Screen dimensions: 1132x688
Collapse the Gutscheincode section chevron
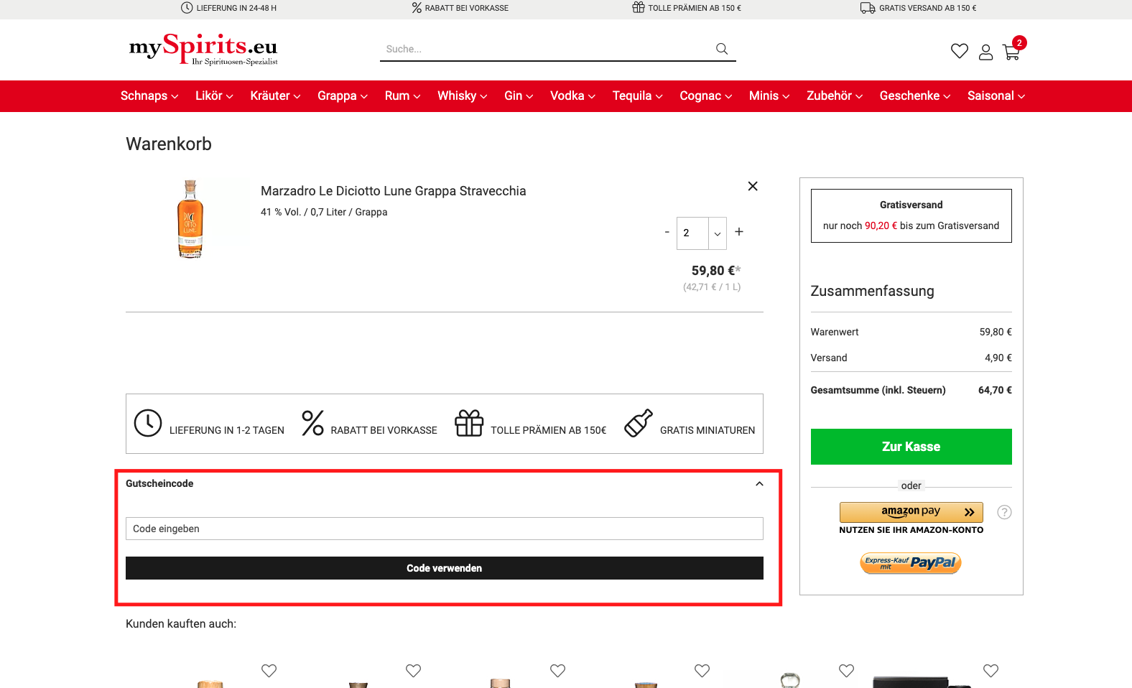pos(759,484)
